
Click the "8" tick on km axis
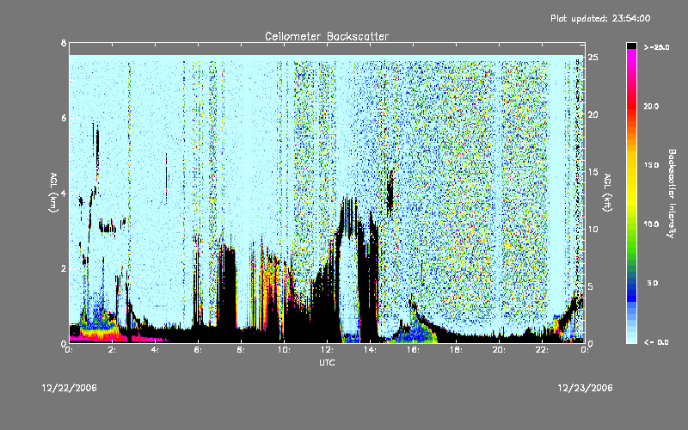click(x=64, y=43)
